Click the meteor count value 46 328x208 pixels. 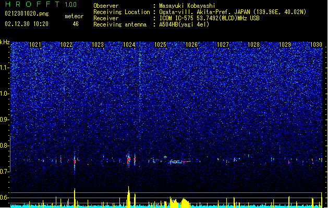(x=76, y=24)
